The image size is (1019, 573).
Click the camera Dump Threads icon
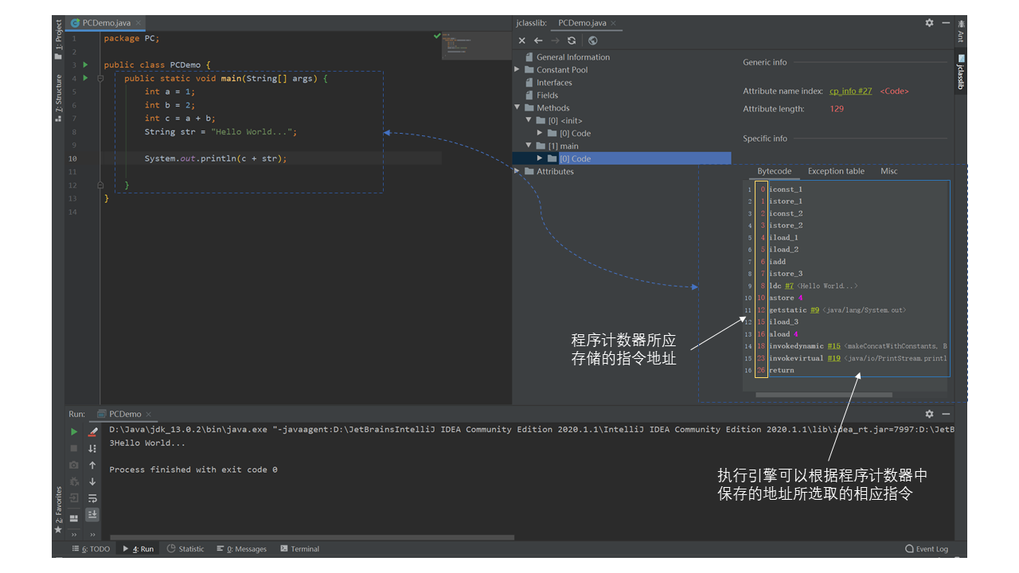click(74, 465)
